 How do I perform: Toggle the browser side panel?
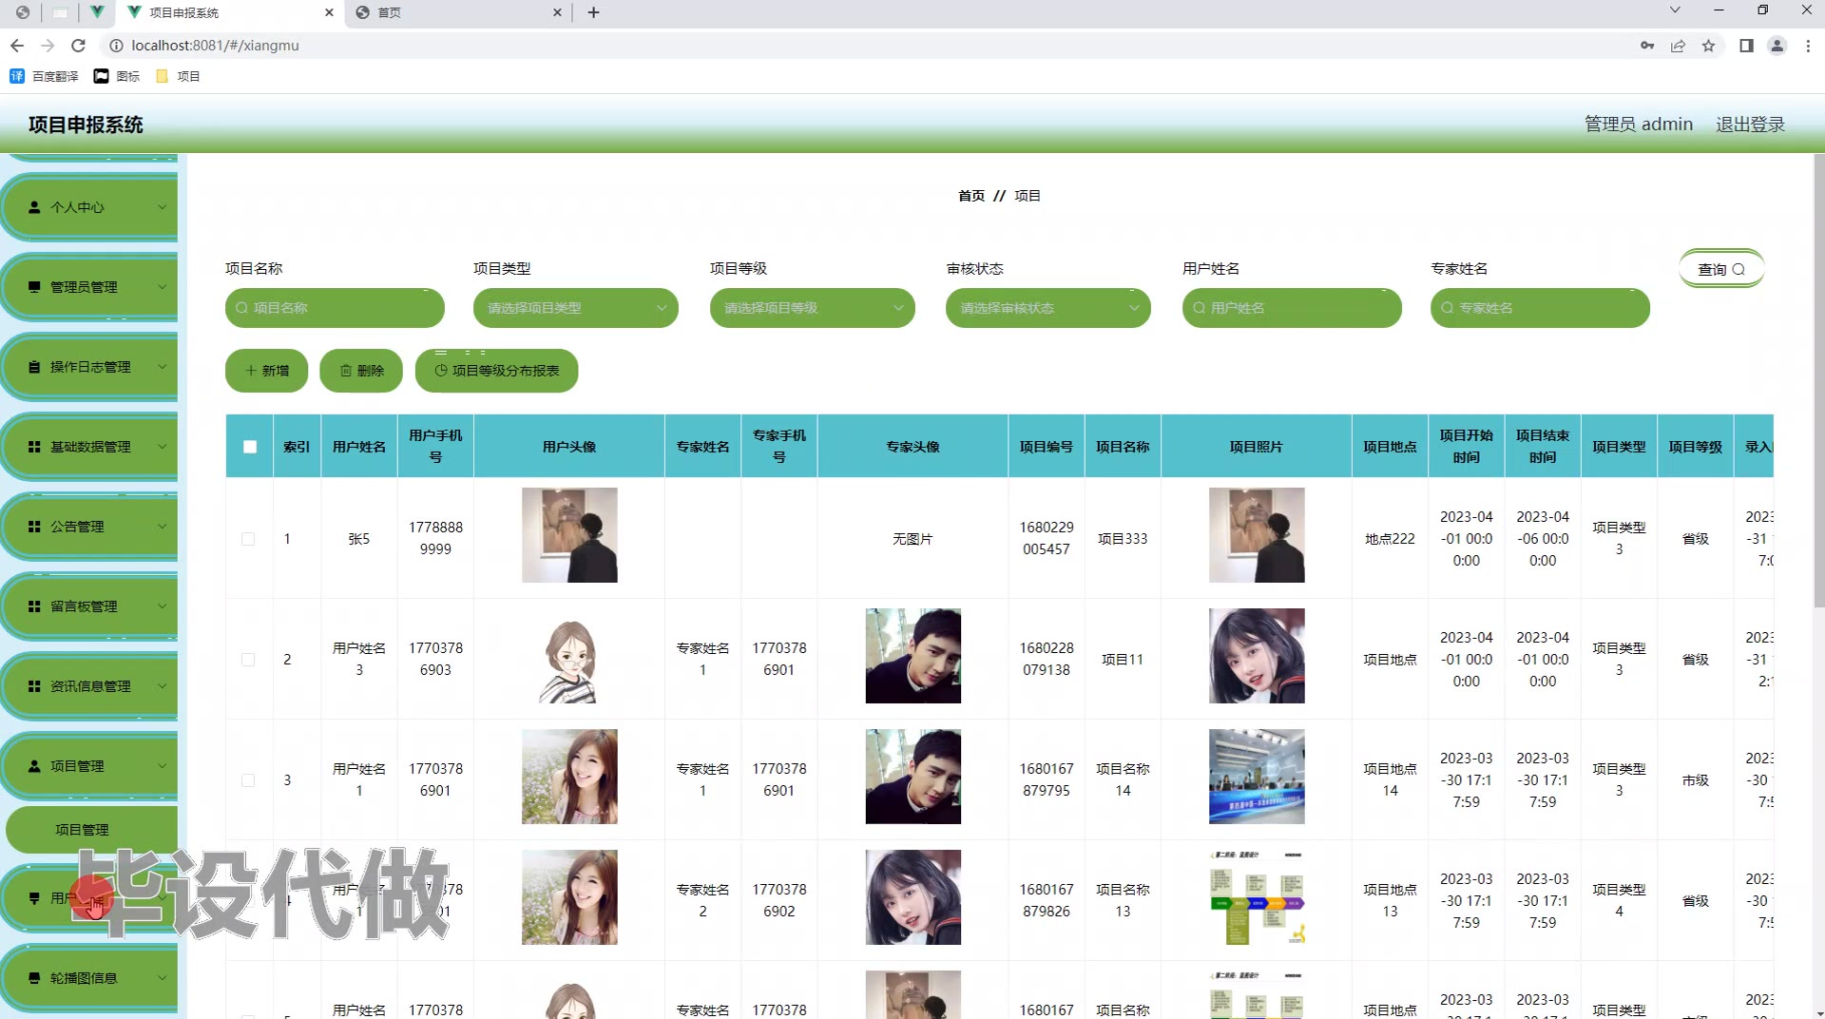[1746, 46]
